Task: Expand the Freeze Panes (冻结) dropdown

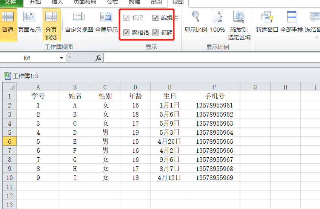Action: point(315,37)
